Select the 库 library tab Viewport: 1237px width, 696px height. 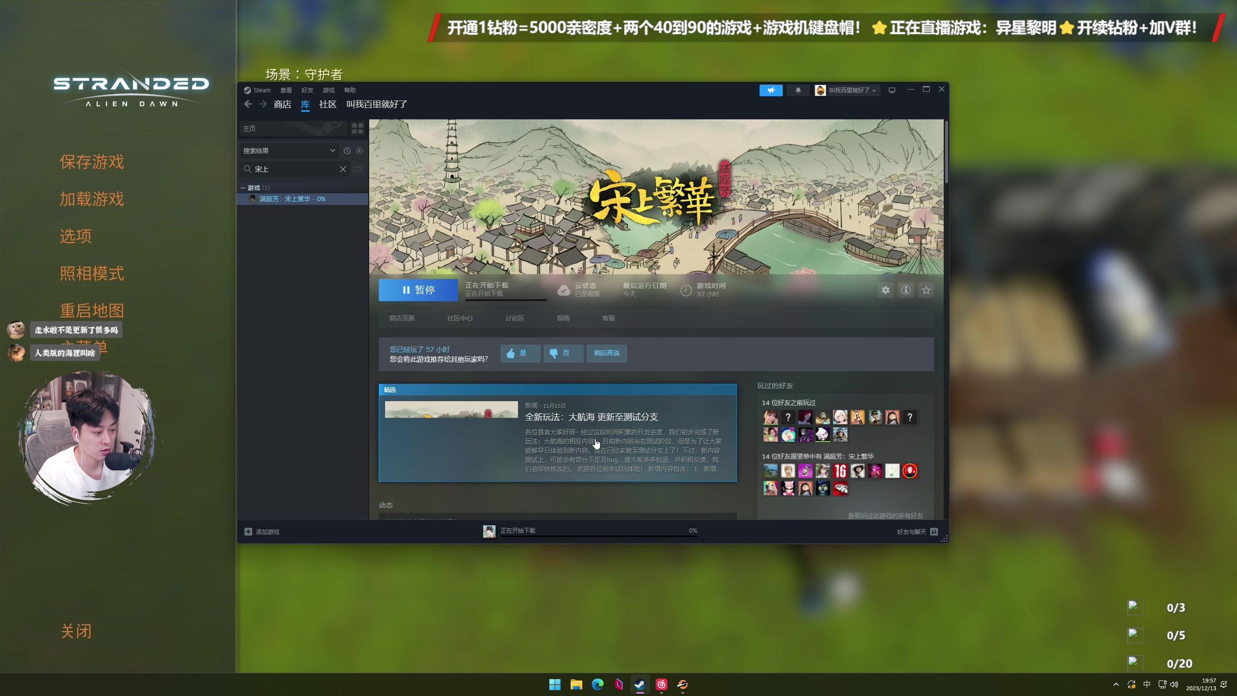click(x=305, y=104)
